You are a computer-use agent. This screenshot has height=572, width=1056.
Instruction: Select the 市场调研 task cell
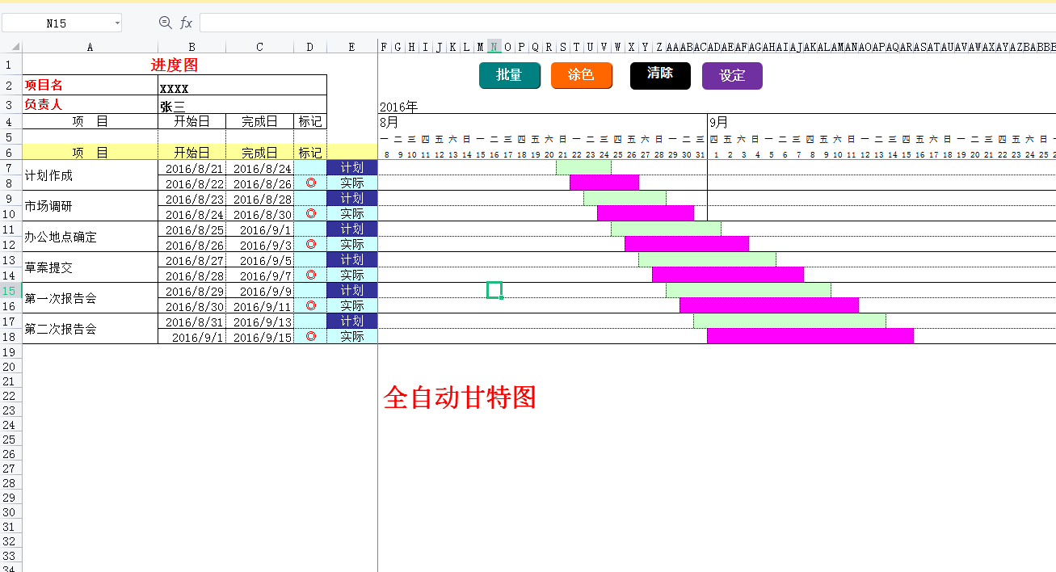(90, 206)
